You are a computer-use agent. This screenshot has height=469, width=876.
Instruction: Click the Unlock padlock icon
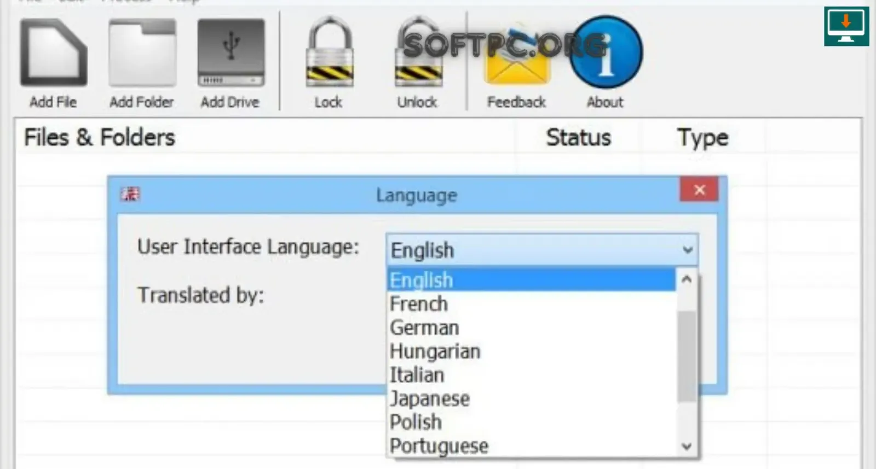(418, 52)
